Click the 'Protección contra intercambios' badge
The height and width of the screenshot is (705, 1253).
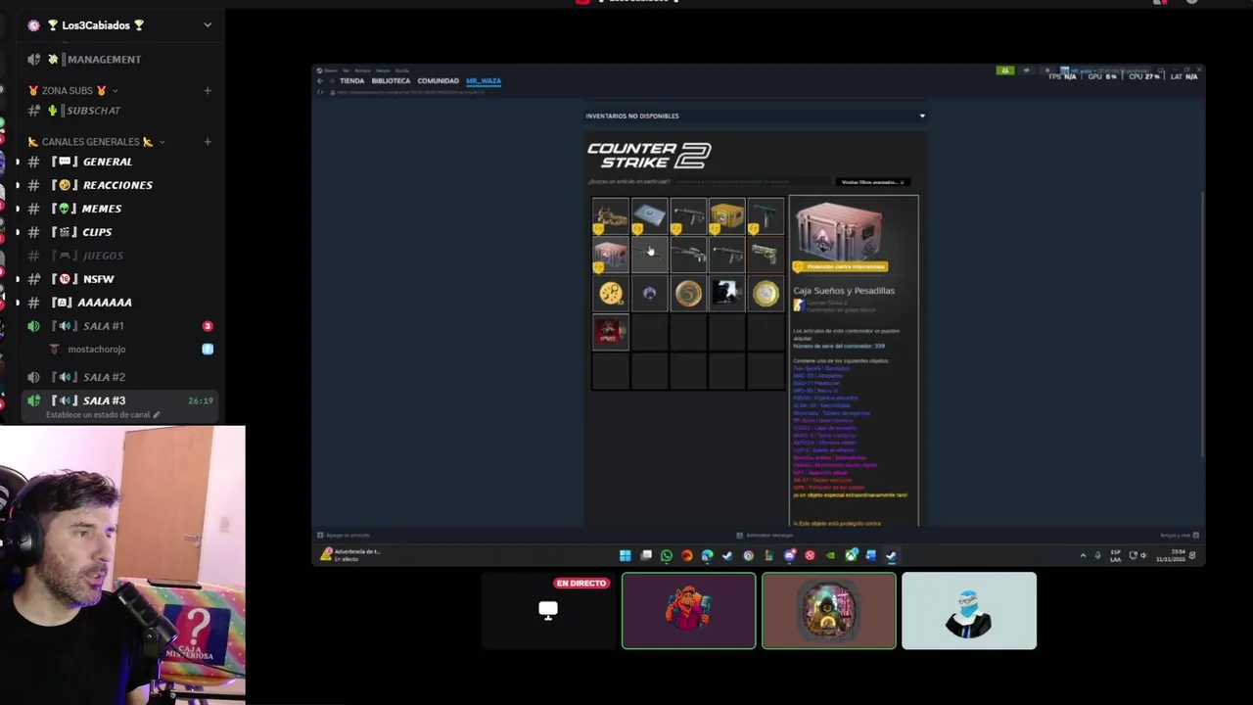(x=840, y=266)
